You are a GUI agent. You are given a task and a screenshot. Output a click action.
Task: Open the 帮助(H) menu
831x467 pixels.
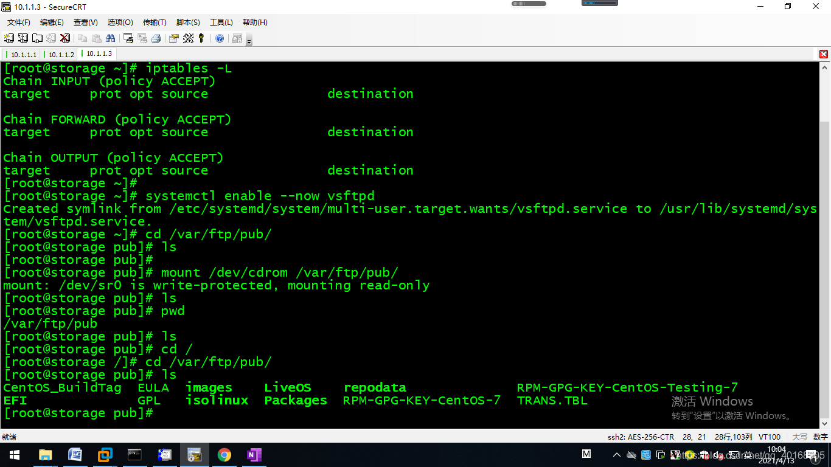255,22
